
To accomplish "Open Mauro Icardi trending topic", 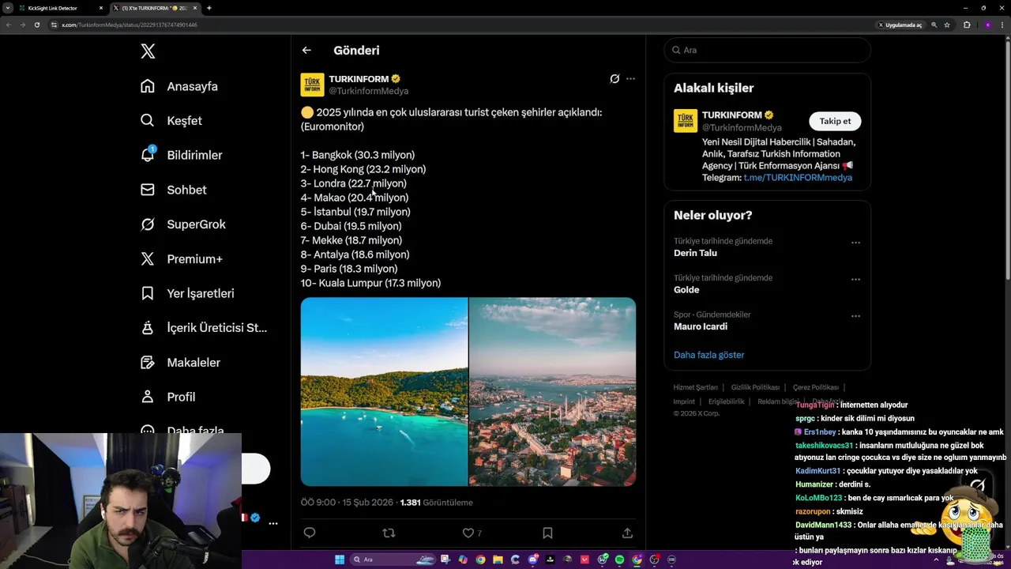I will tap(701, 326).
